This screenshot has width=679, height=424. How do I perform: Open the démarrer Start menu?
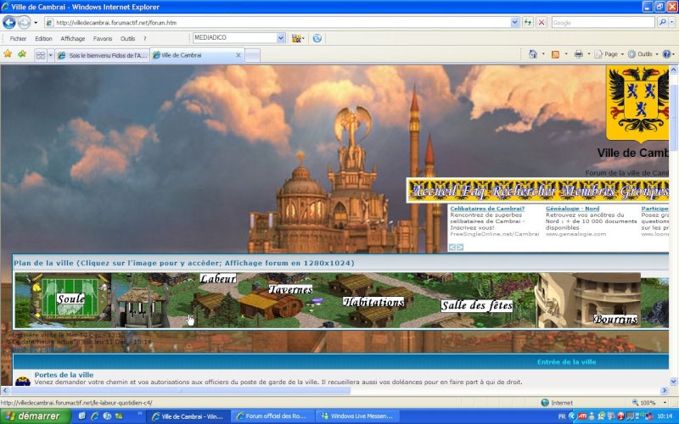pyautogui.click(x=36, y=416)
